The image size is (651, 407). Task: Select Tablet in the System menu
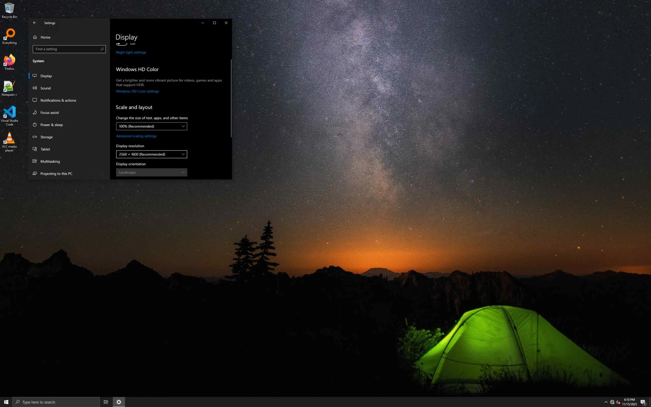[x=45, y=149]
